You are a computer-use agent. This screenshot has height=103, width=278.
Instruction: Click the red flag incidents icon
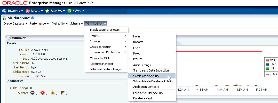pos(63,92)
